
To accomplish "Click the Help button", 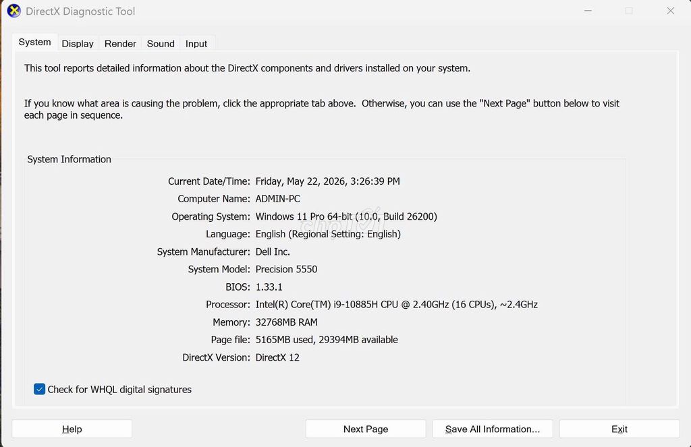I will click(72, 429).
